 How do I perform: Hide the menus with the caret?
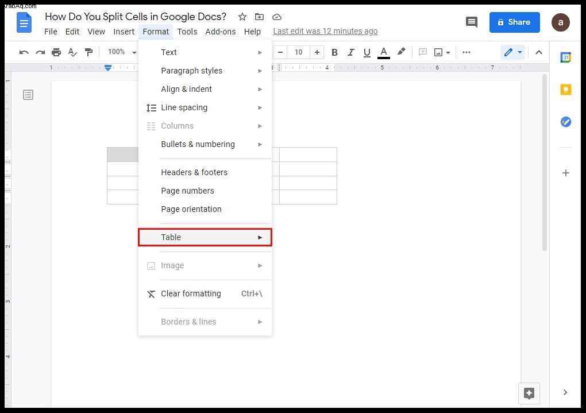tap(538, 52)
